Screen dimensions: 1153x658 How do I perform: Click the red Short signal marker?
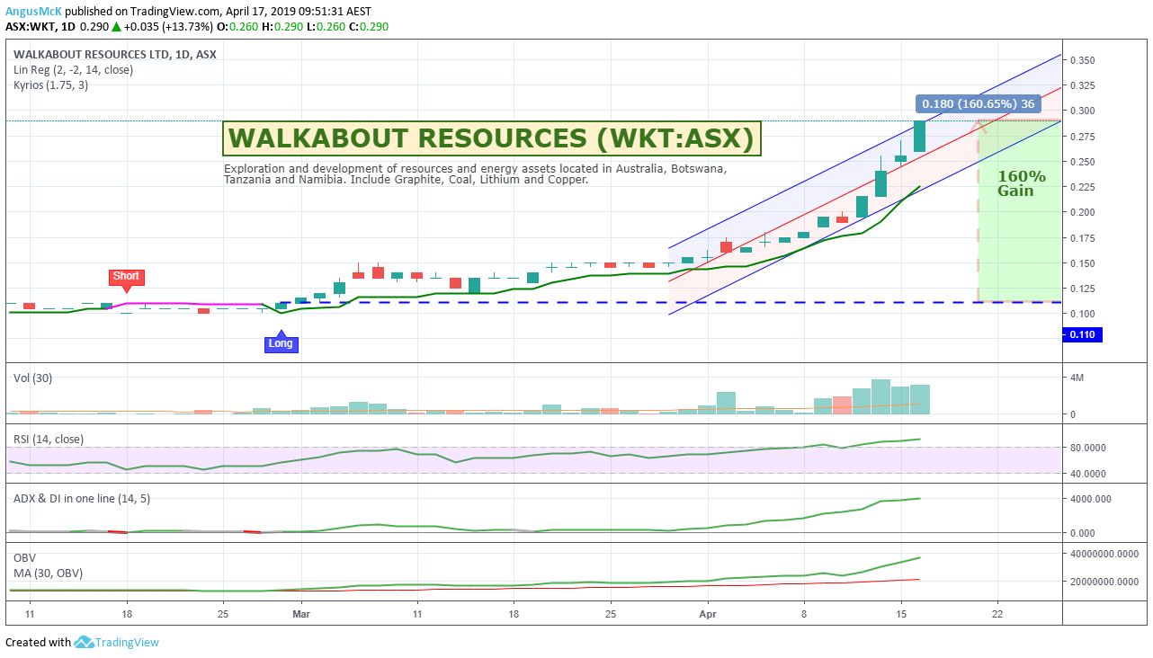126,279
